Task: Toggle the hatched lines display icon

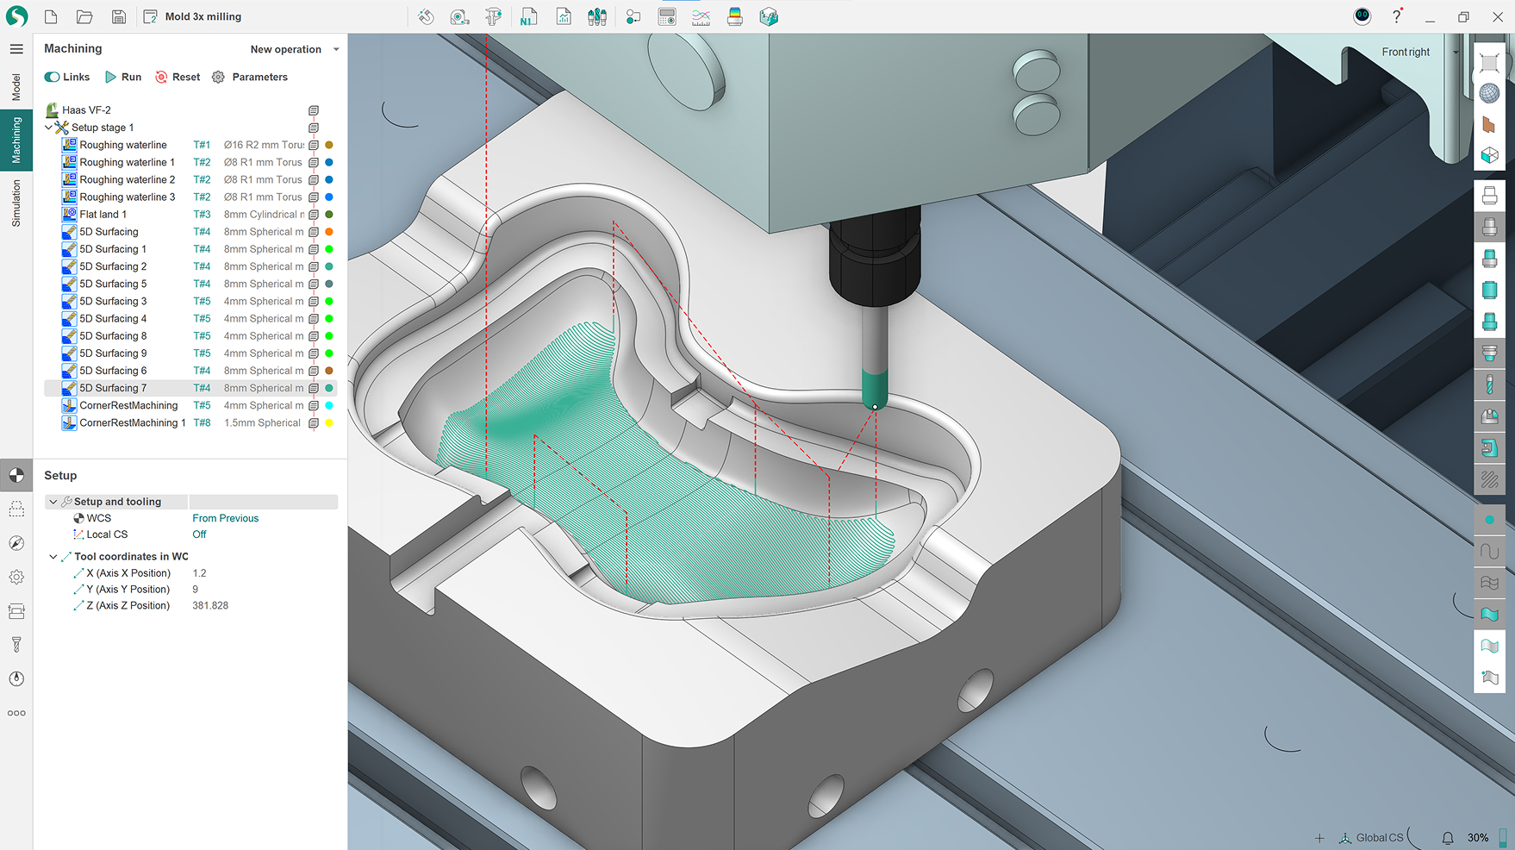Action: click(1489, 480)
